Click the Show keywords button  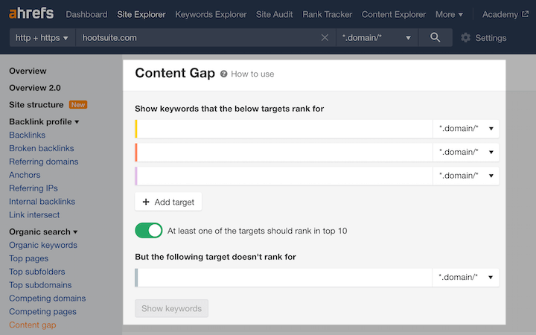click(x=171, y=308)
